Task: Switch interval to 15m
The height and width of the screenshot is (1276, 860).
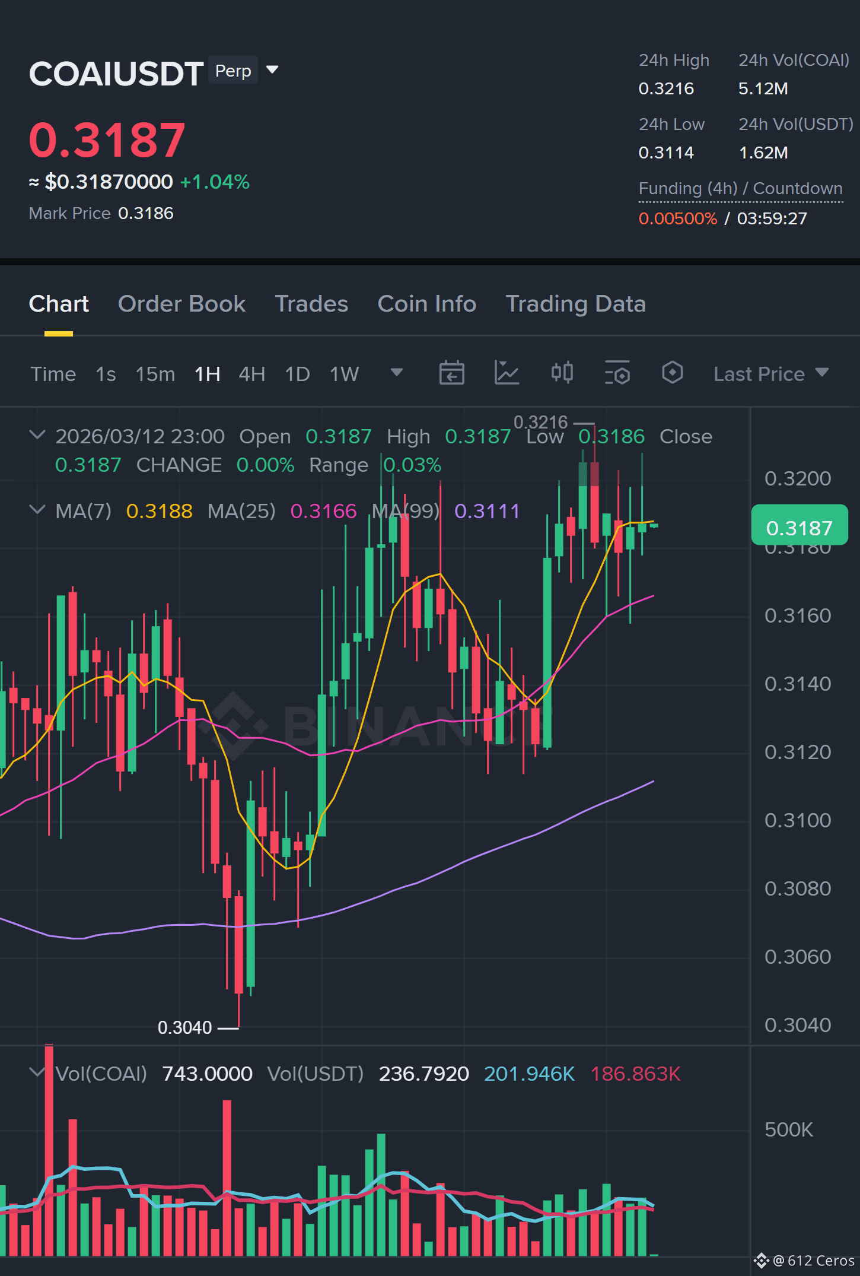Action: coord(155,374)
